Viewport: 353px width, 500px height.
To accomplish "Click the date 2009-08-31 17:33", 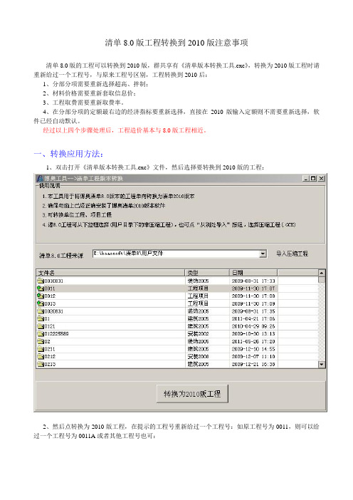I will pos(253,281).
